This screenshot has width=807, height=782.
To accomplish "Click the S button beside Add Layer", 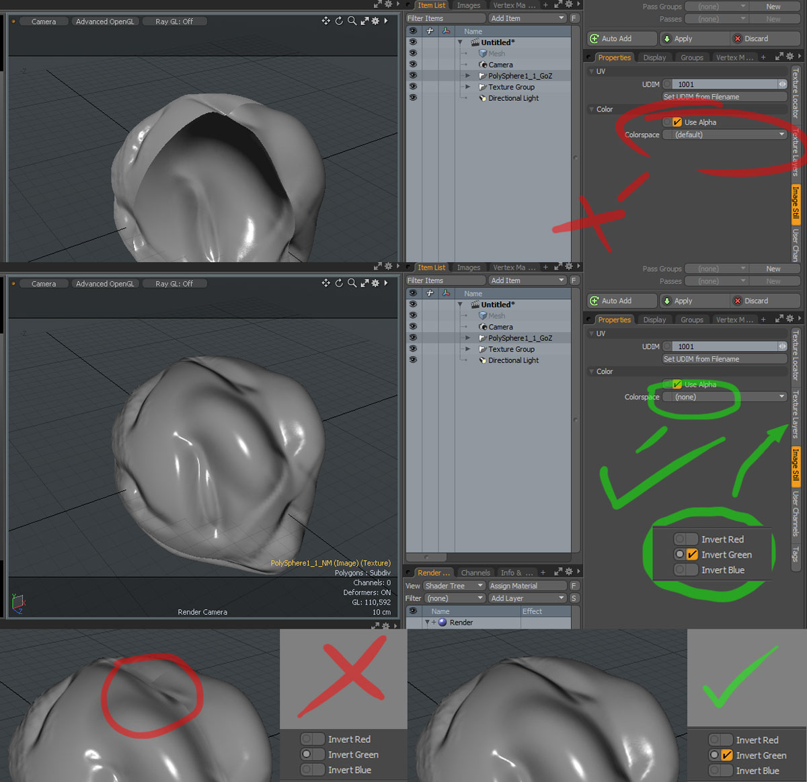I will 574,598.
